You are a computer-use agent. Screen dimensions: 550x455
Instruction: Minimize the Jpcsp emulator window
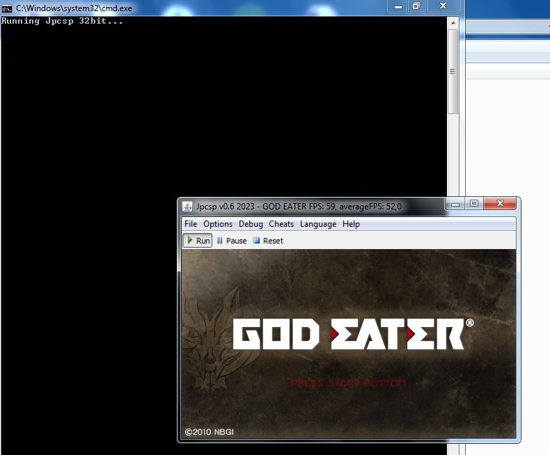coord(456,204)
